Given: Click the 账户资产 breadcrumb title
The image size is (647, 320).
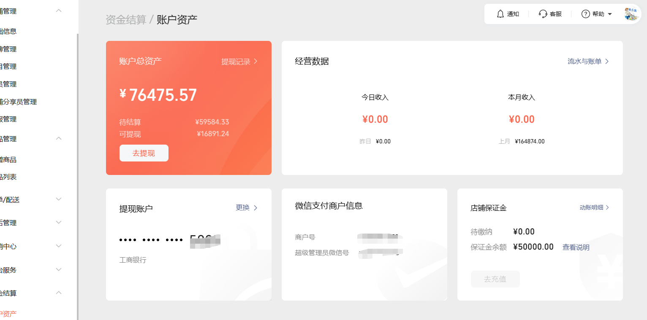Looking at the screenshot, I should click(x=177, y=19).
